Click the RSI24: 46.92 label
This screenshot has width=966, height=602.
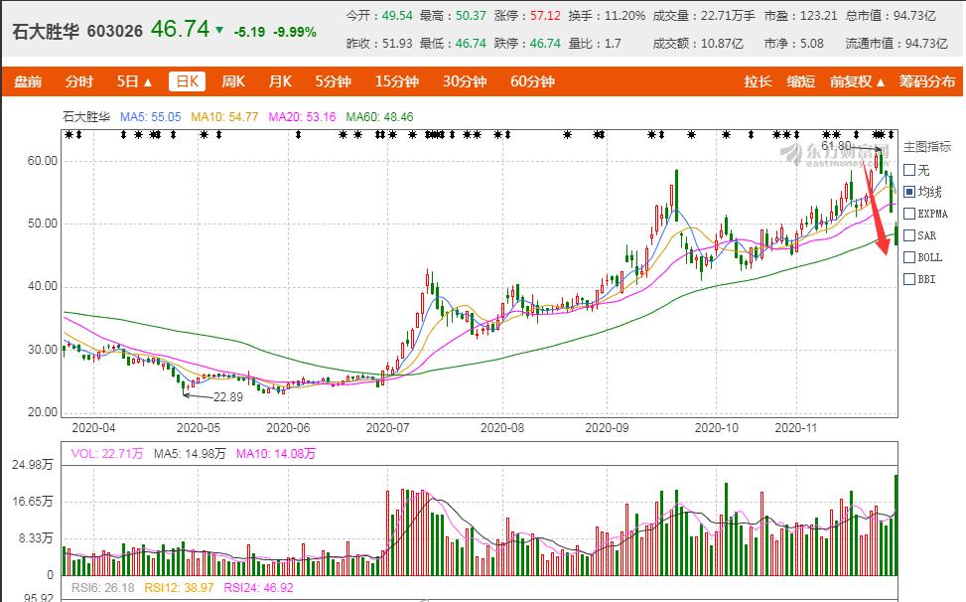pos(258,588)
